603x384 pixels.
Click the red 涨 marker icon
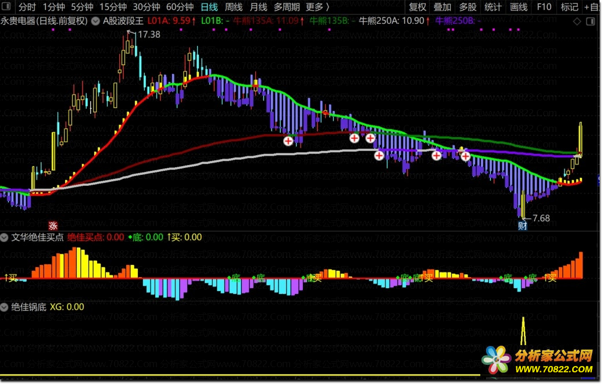(53, 225)
